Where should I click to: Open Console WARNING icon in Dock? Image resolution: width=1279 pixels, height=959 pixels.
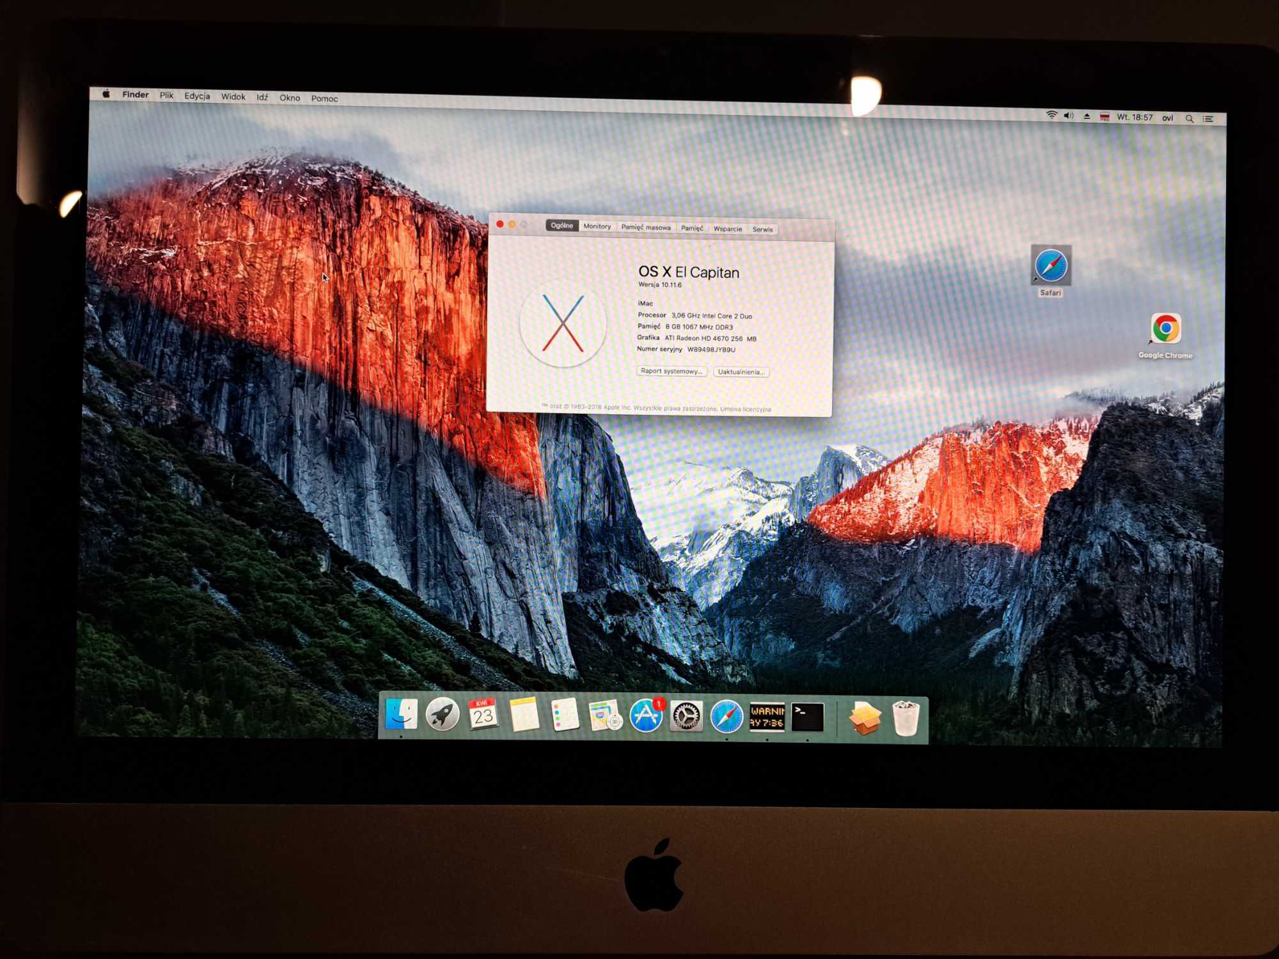click(767, 717)
